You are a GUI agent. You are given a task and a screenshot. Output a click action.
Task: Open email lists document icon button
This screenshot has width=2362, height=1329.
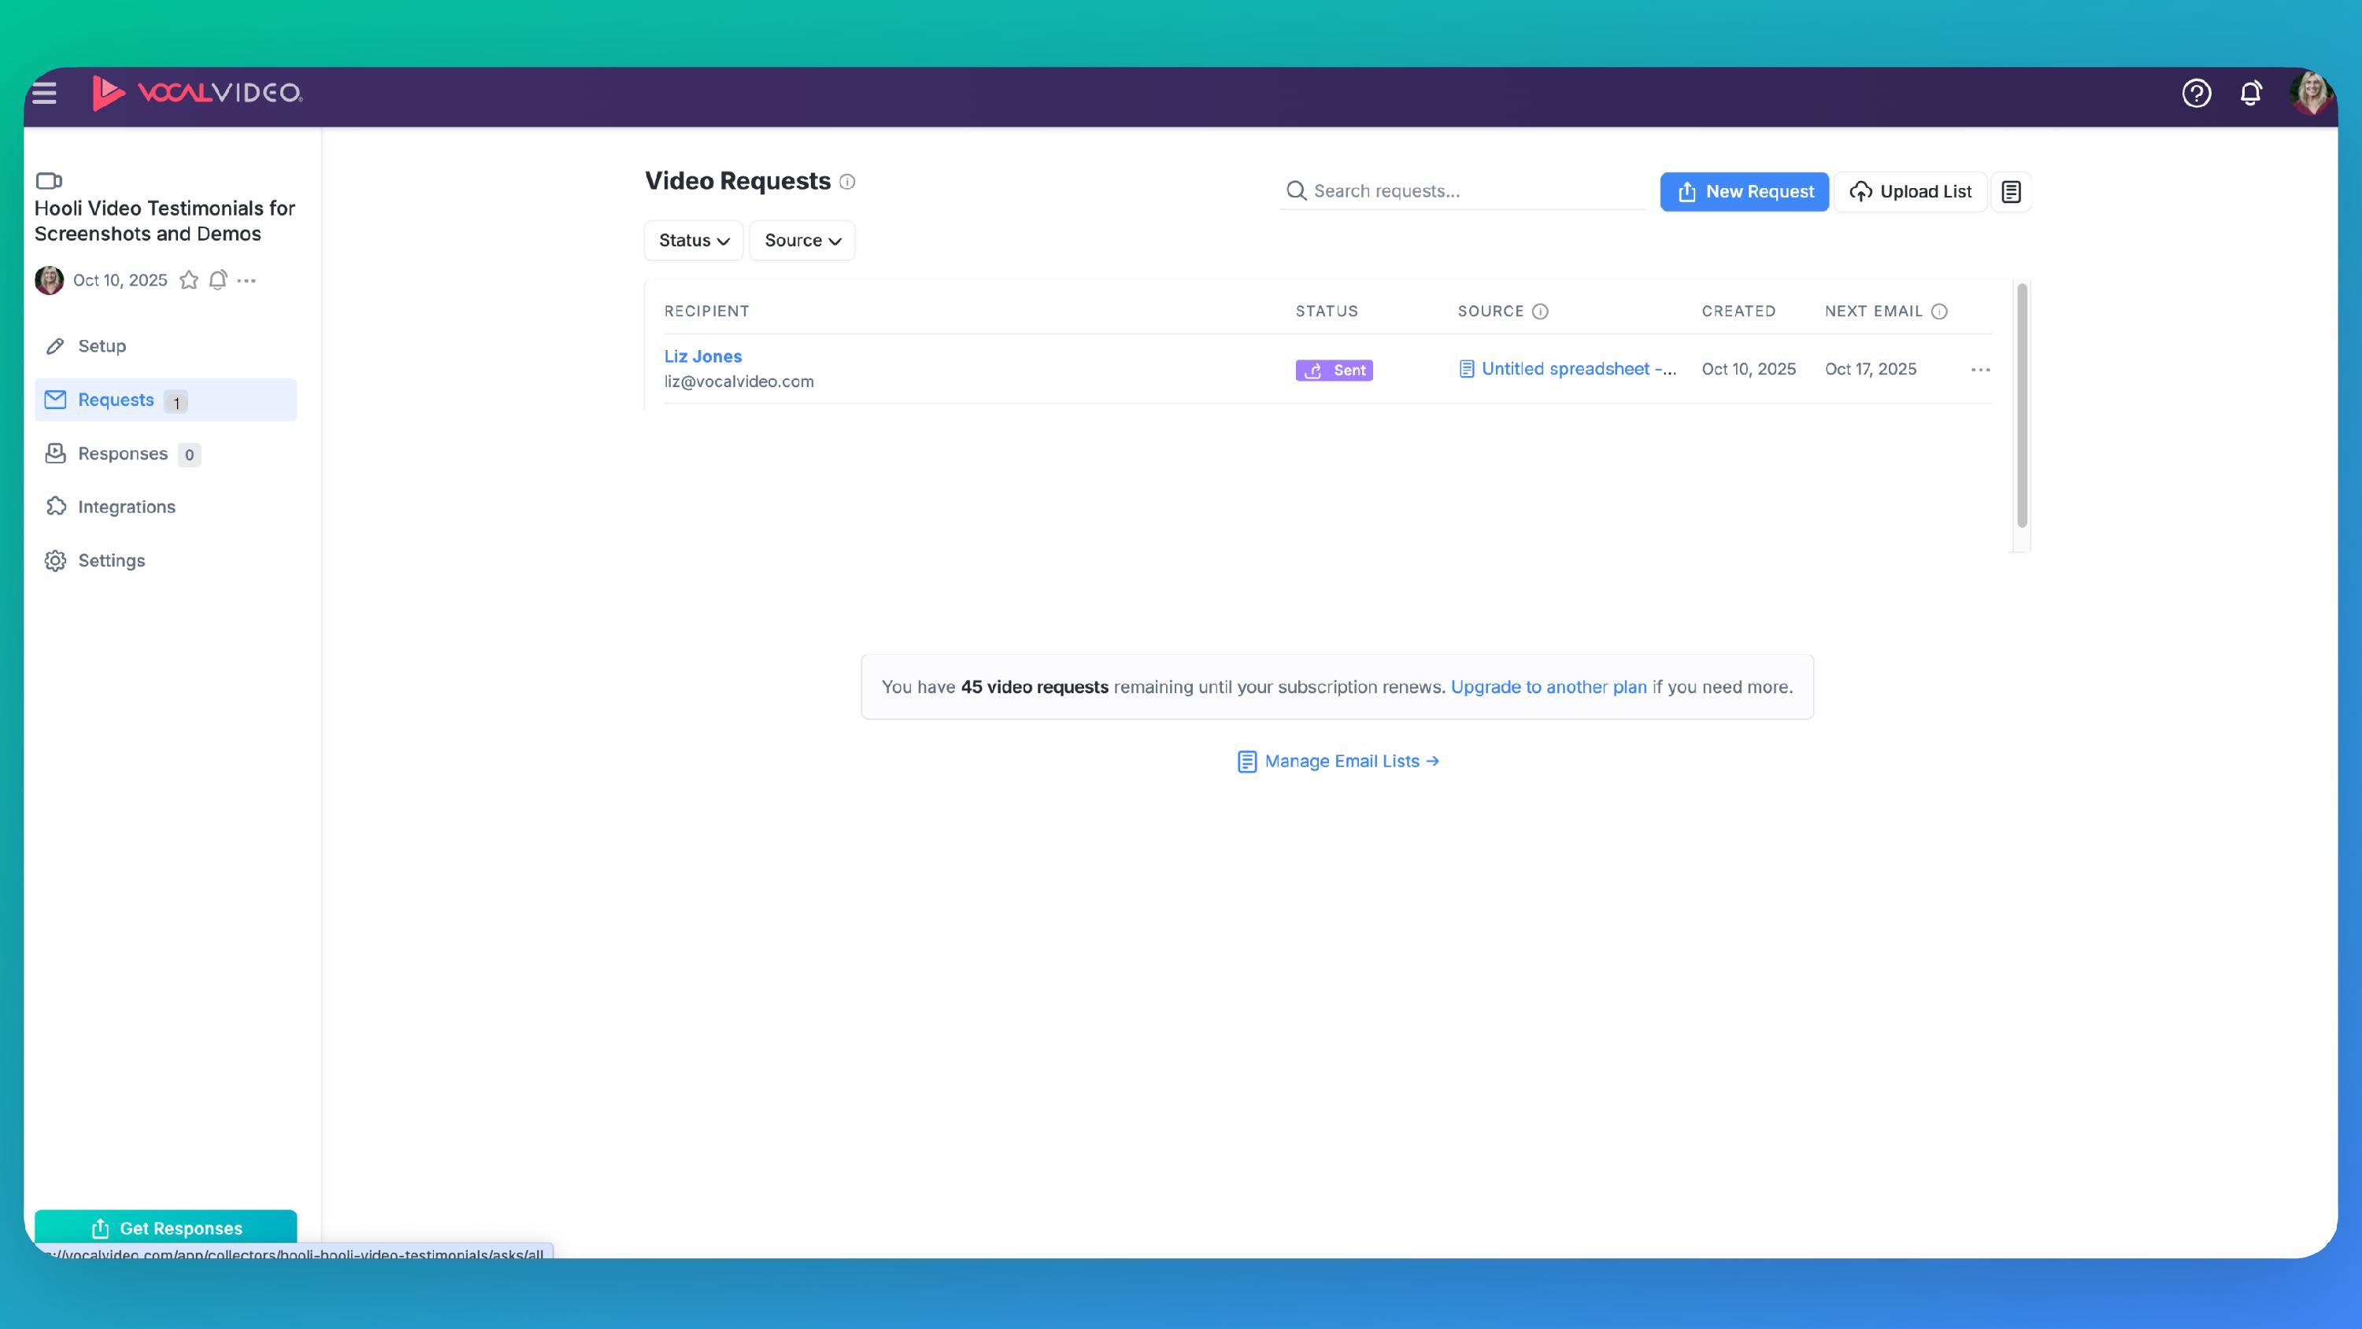[2011, 191]
